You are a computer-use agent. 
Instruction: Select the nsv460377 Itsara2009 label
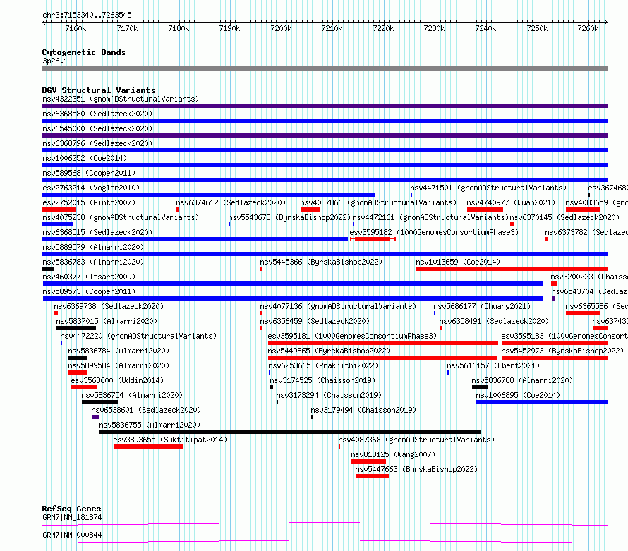pos(89,277)
